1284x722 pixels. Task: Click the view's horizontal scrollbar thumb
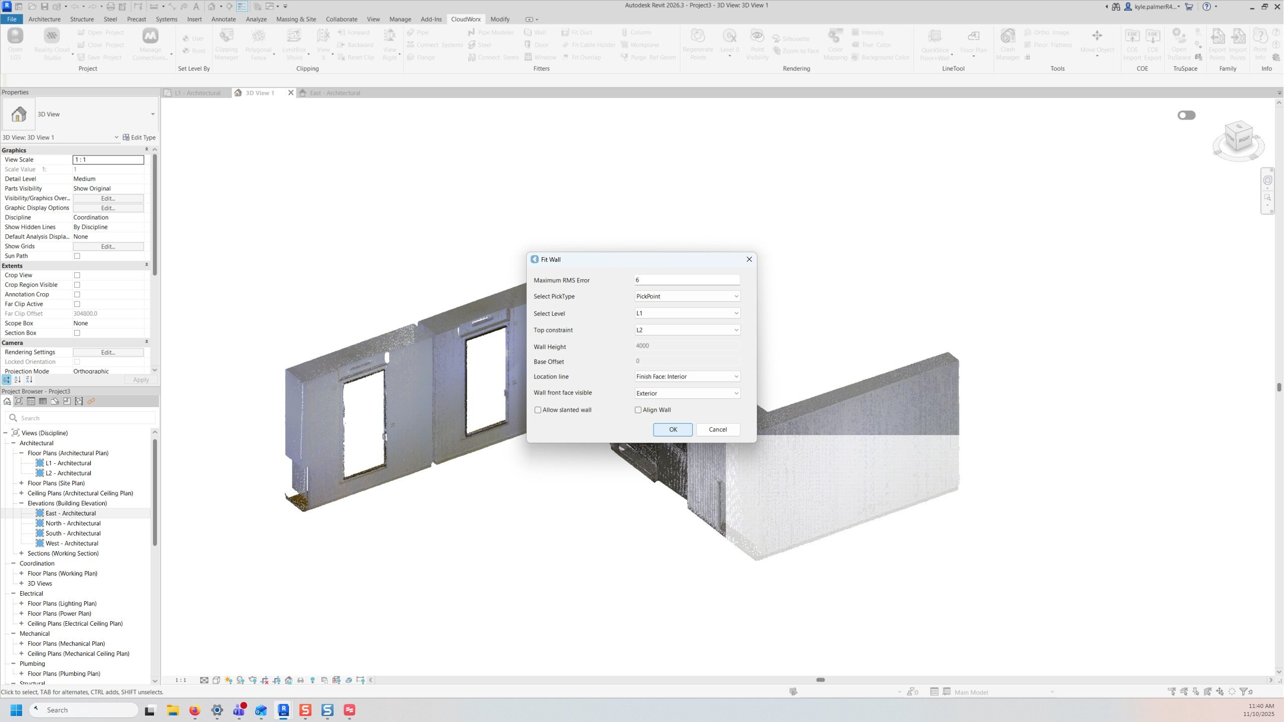821,680
